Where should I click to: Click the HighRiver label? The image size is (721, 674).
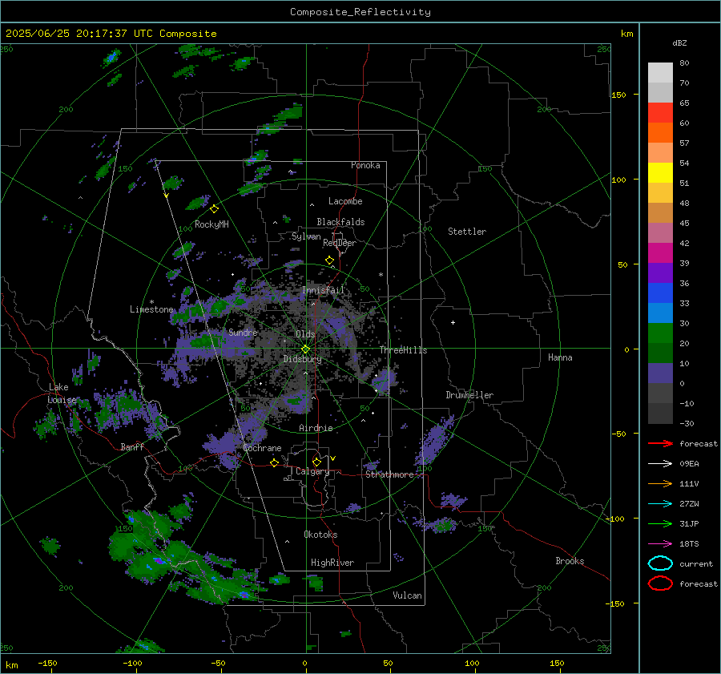coord(332,563)
